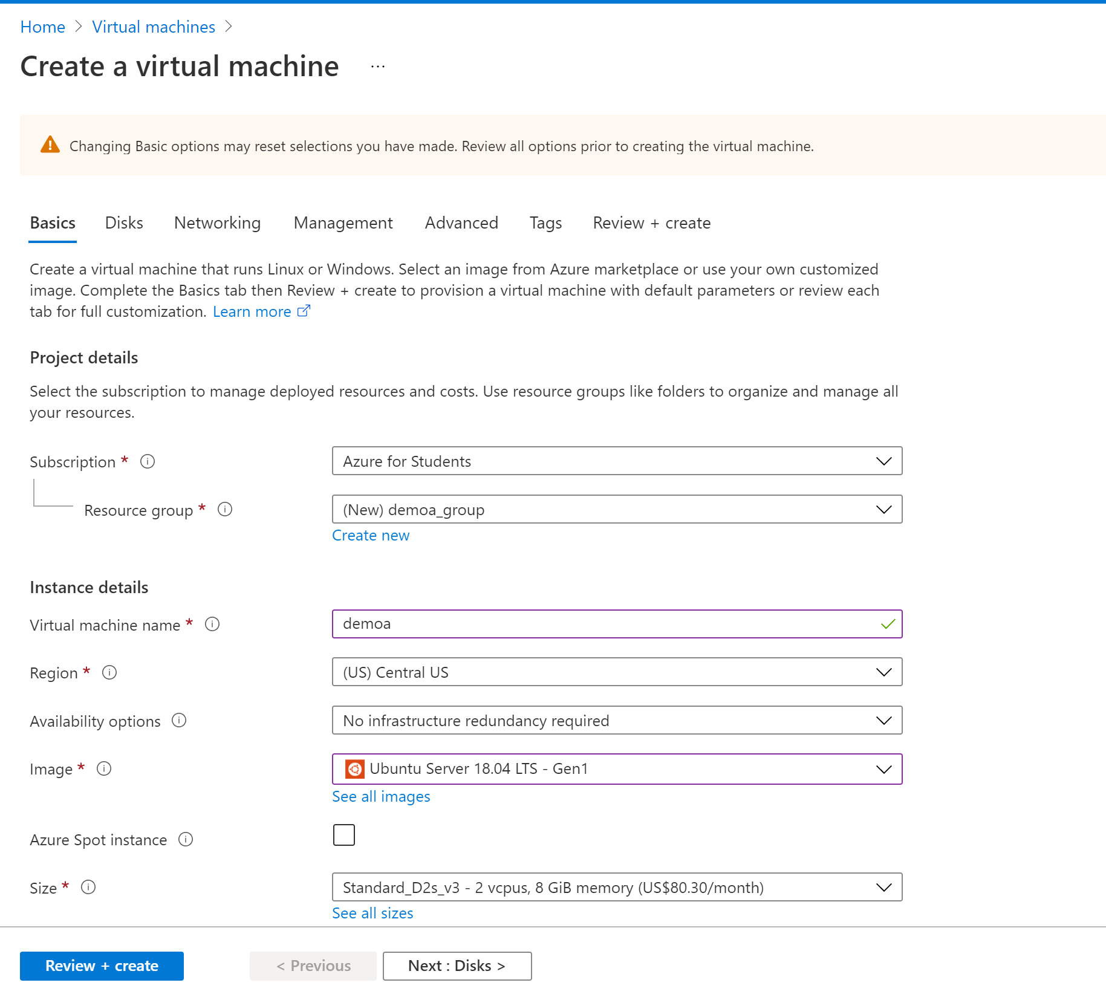Open the ellipsis menu beside page title
The width and height of the screenshot is (1106, 1000).
[x=378, y=67]
